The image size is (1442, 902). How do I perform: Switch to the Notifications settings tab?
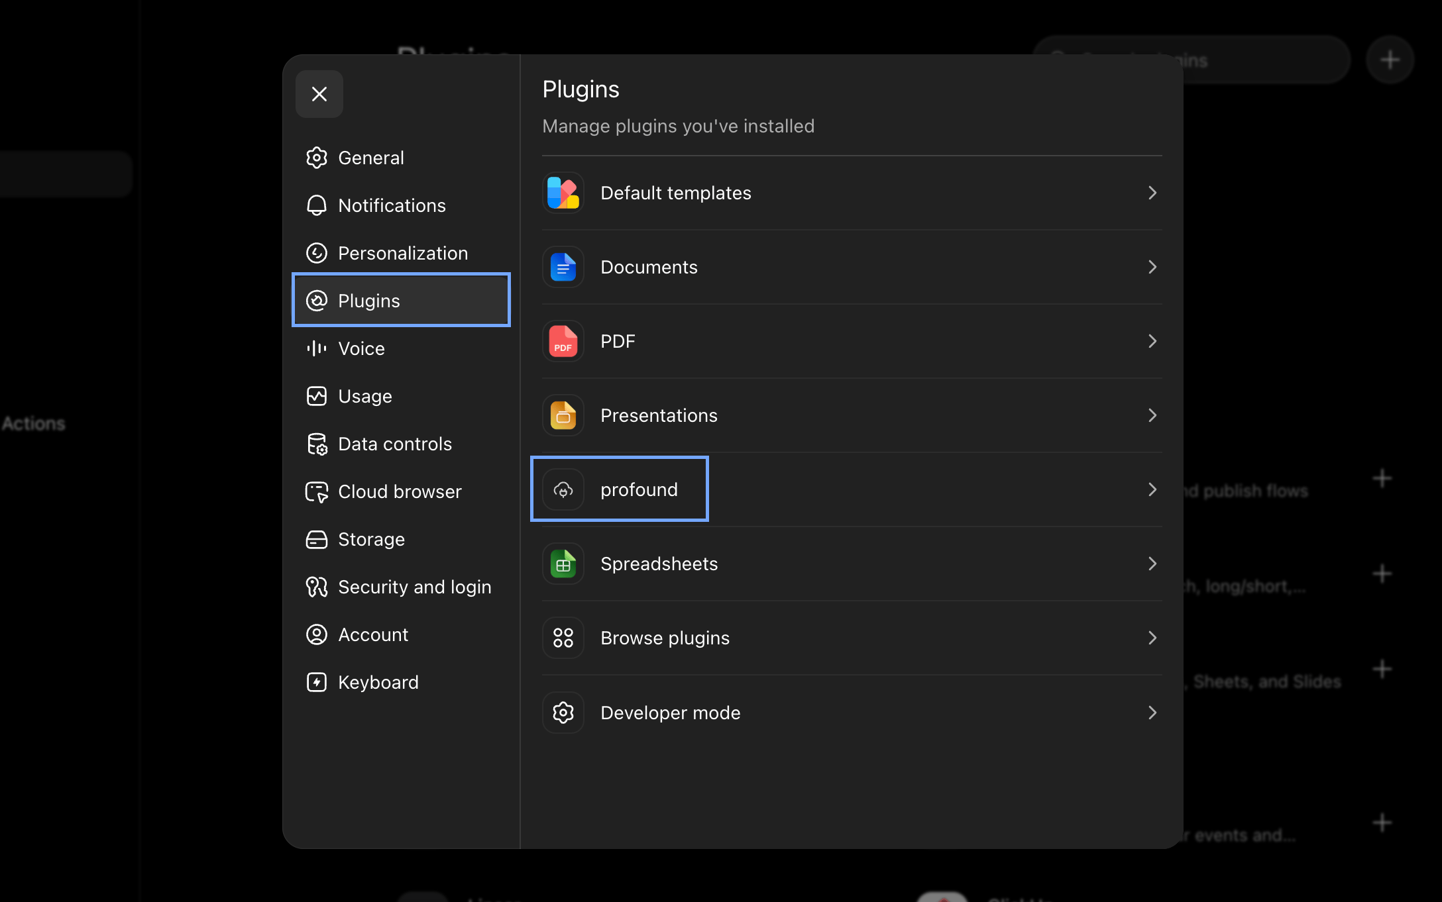(402, 205)
